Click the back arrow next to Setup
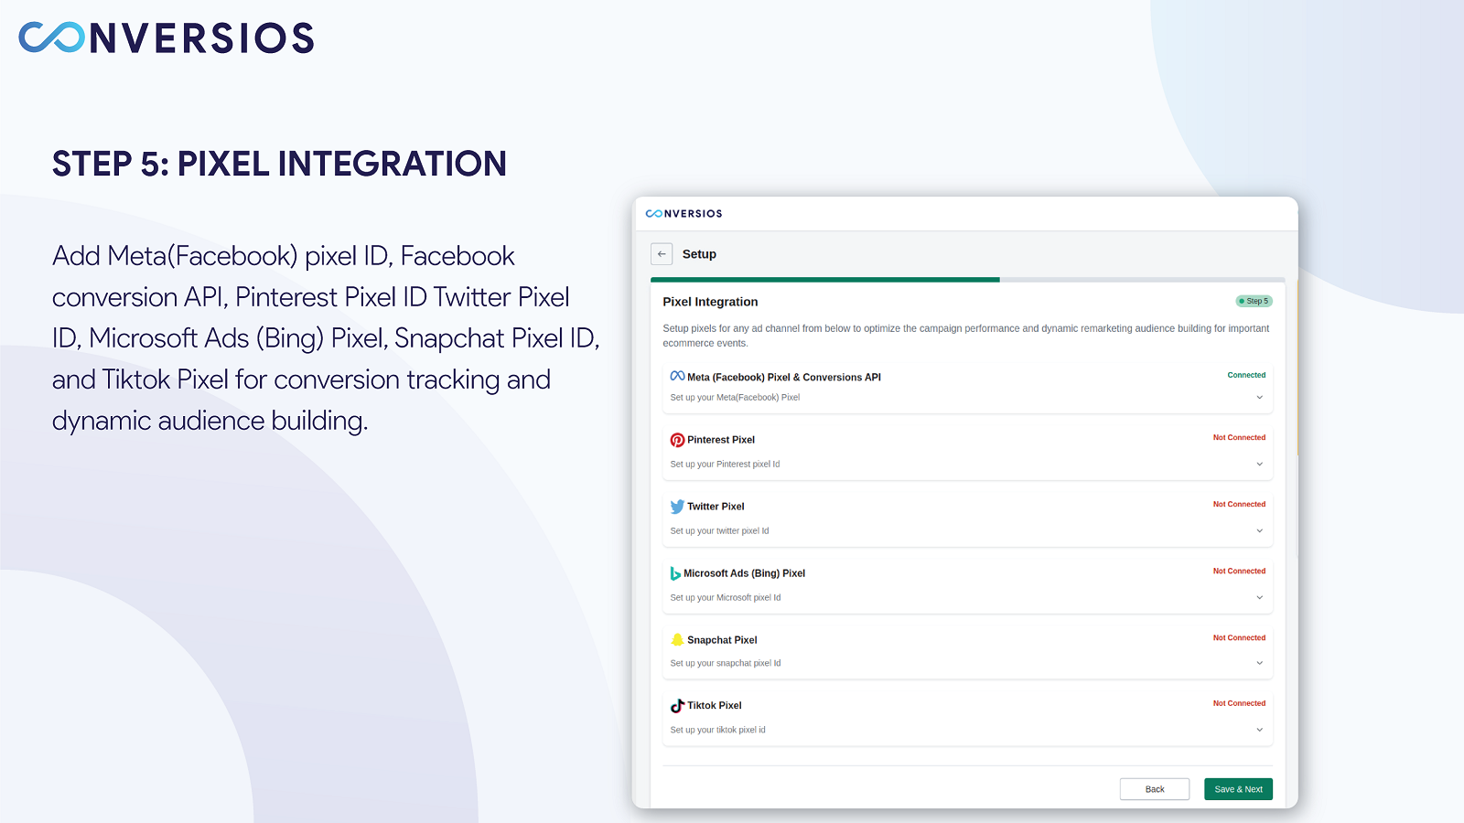The width and height of the screenshot is (1464, 823). 662,254
